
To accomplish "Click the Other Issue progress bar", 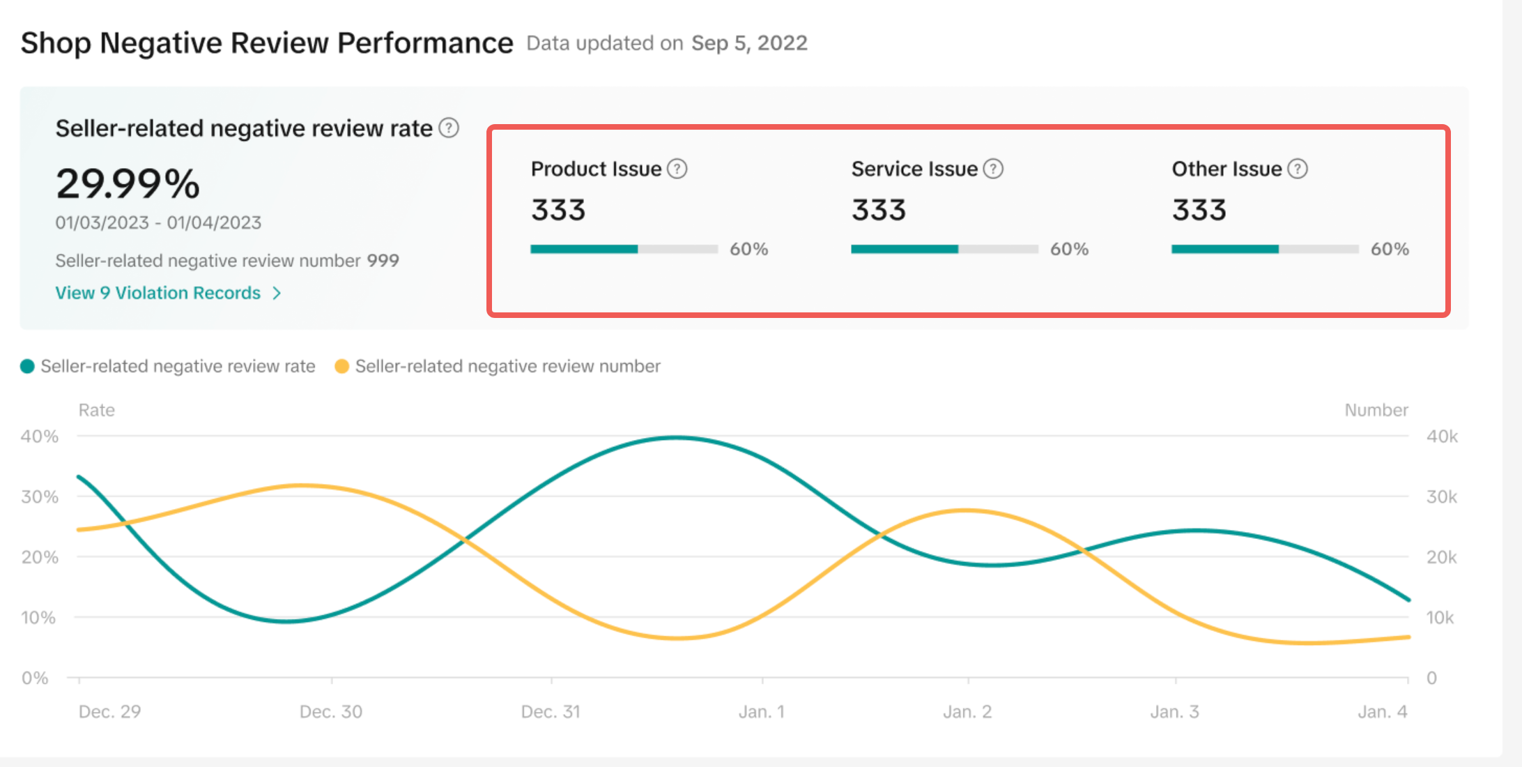I will [1265, 249].
